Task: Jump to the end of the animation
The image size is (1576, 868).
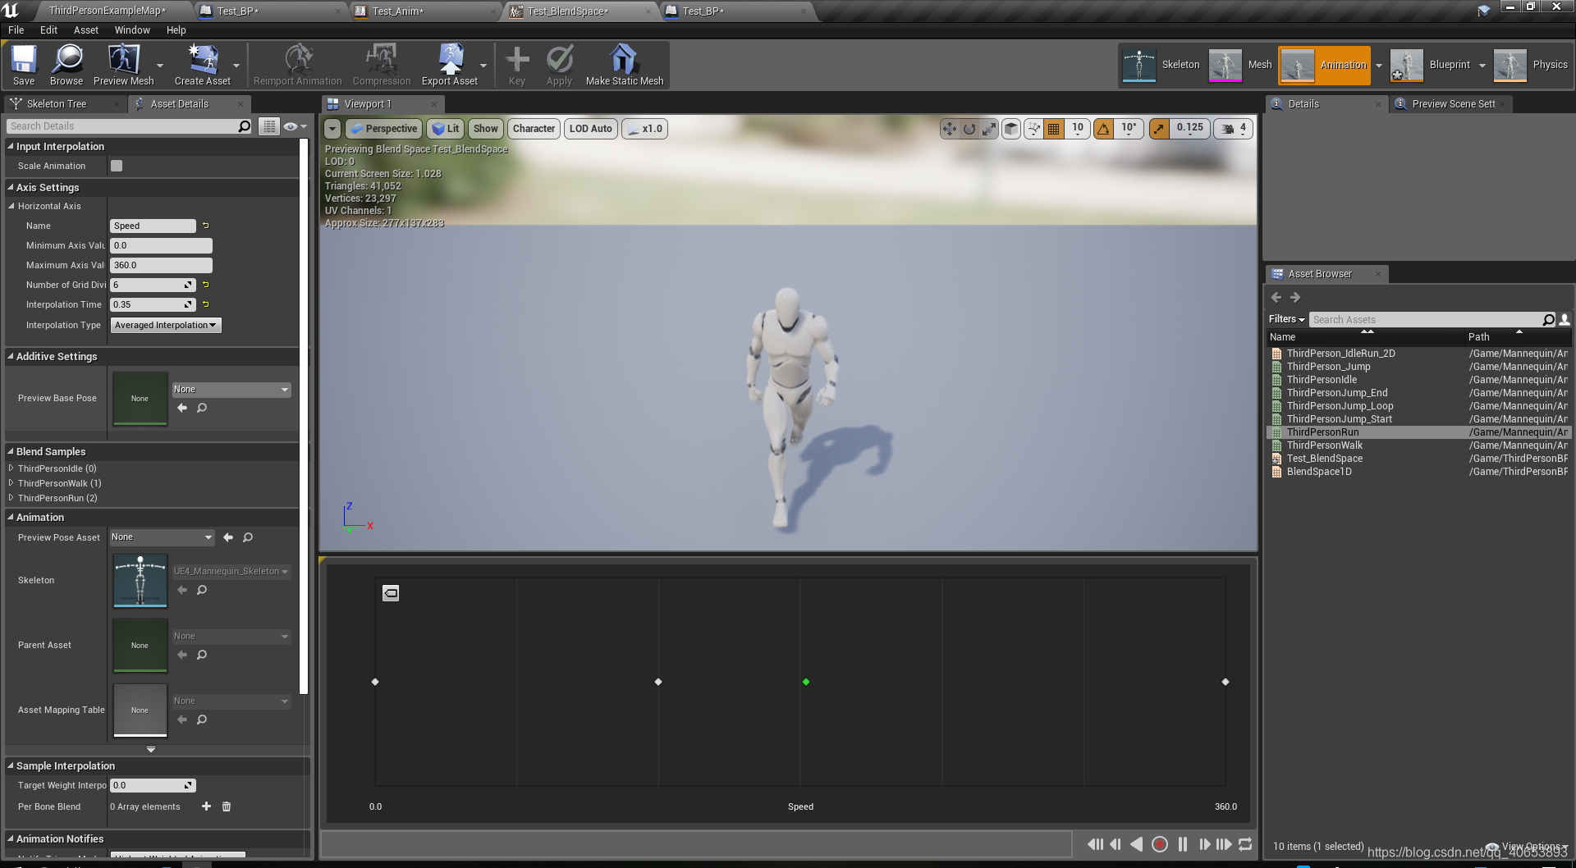Action: (x=1224, y=844)
